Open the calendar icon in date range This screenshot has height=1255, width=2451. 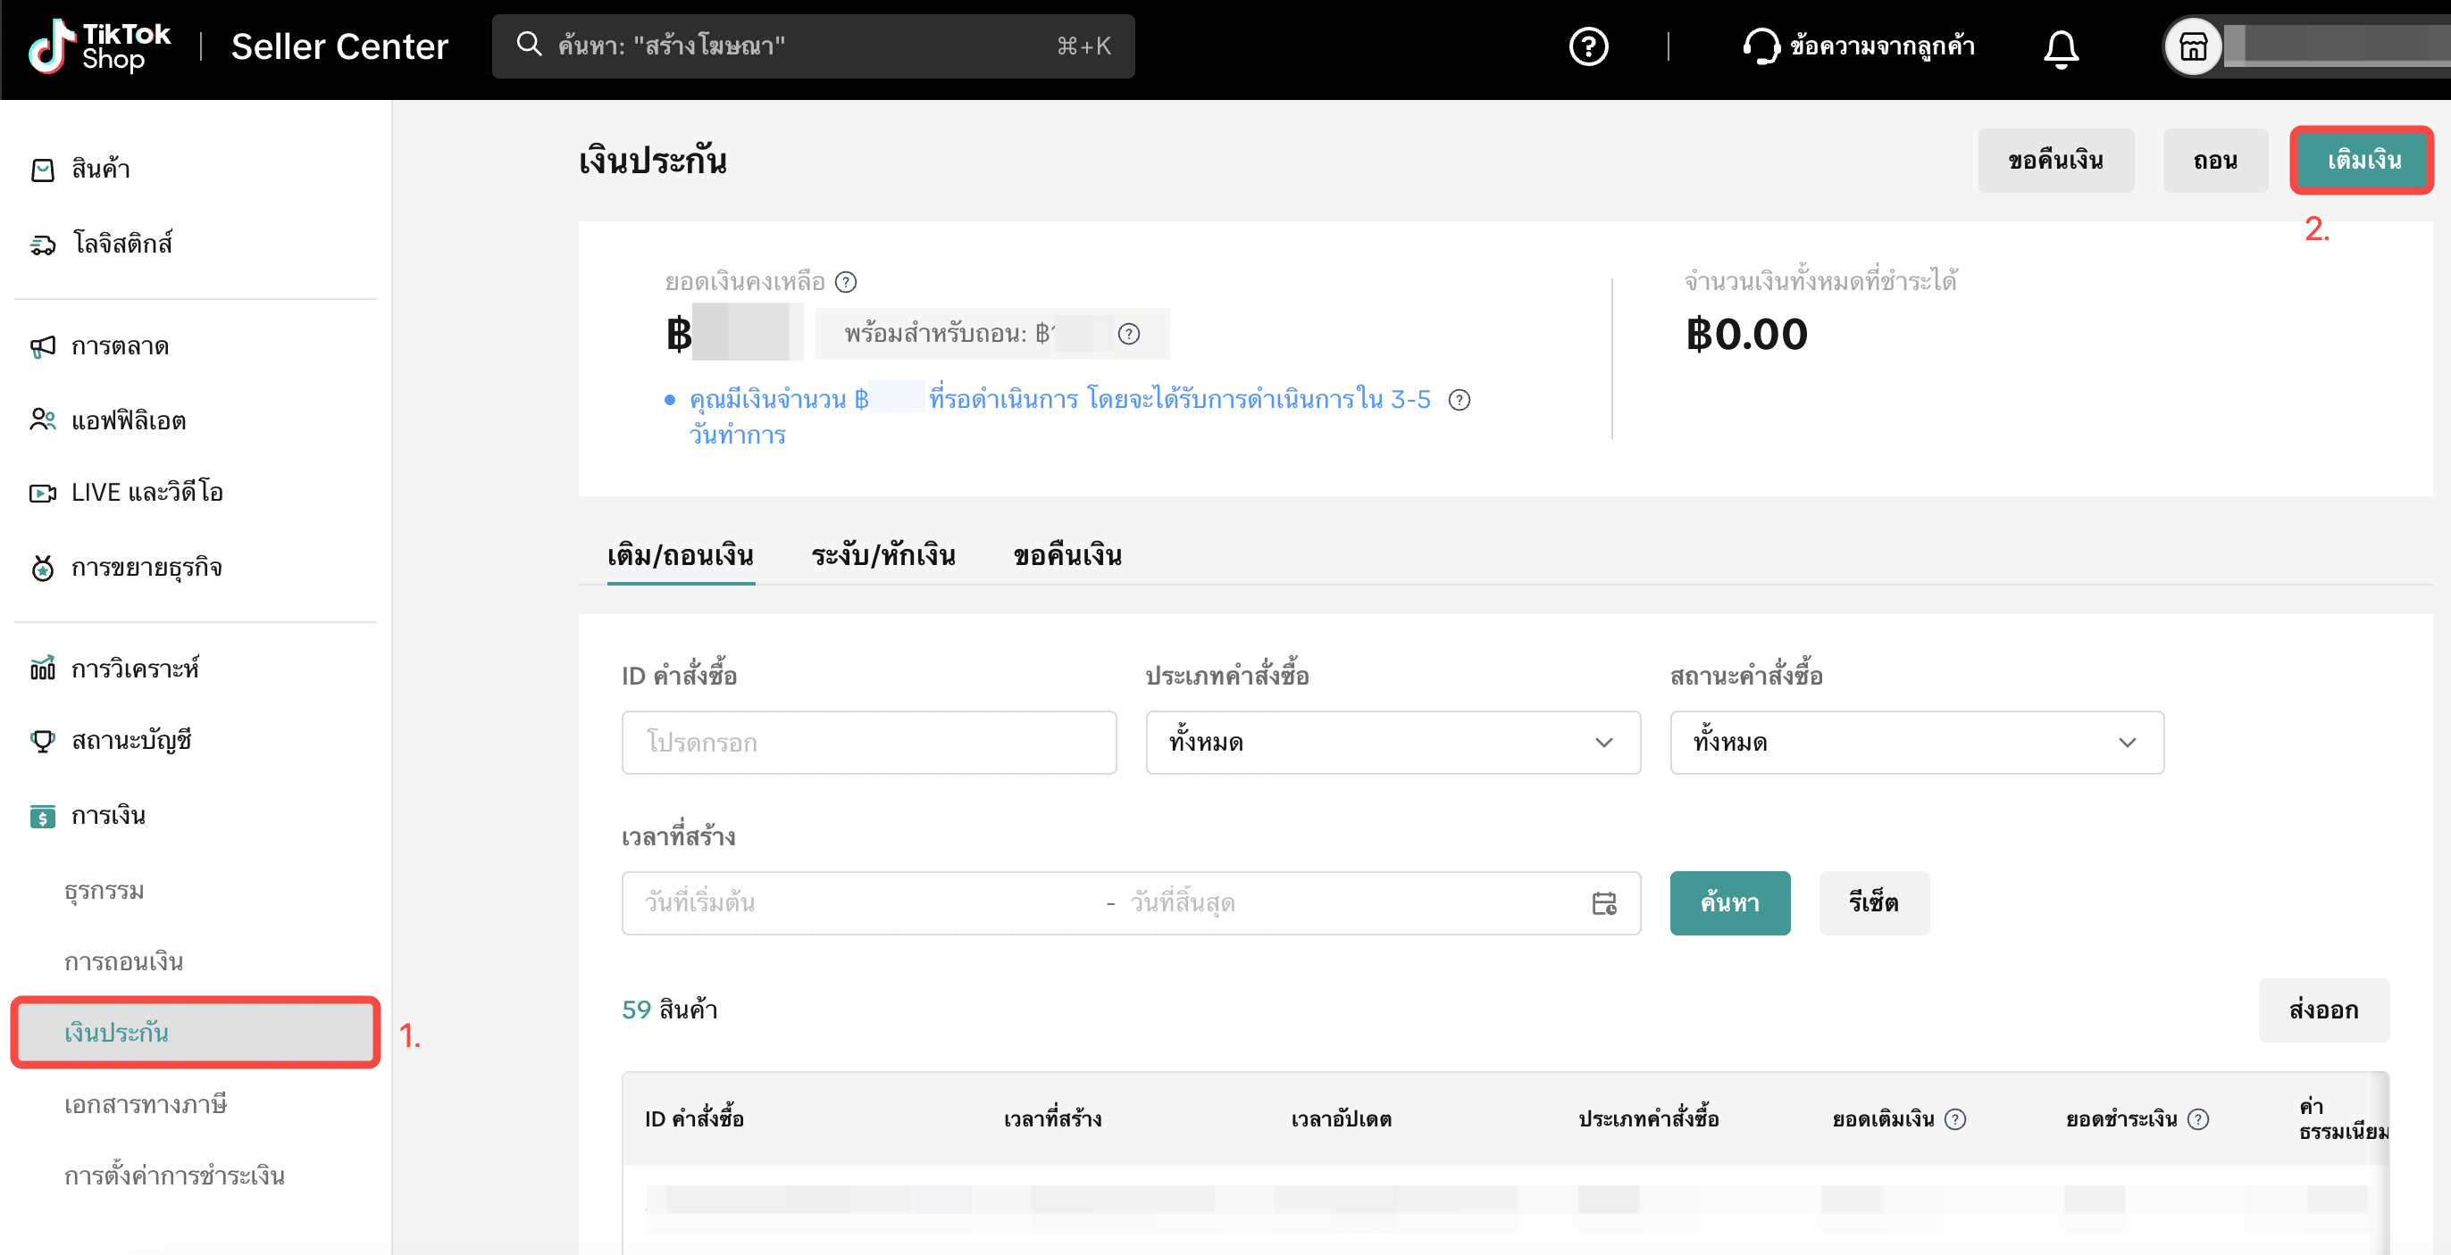[x=1603, y=902]
